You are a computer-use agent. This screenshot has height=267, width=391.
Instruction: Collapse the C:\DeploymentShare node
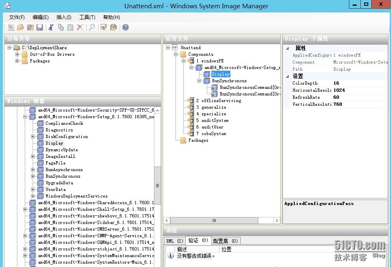tap(9, 48)
